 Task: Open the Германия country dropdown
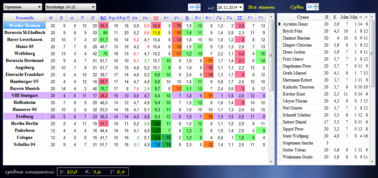23,7
